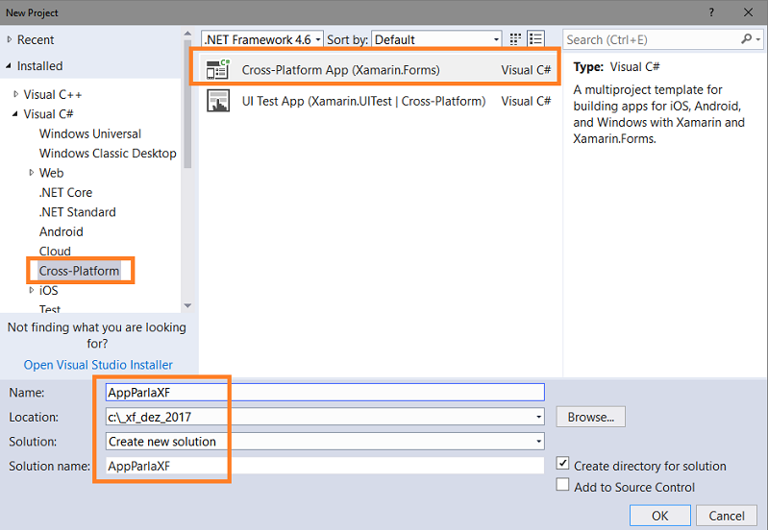The height and width of the screenshot is (530, 768).
Task: Collapse the Installed section
Action: [9, 65]
